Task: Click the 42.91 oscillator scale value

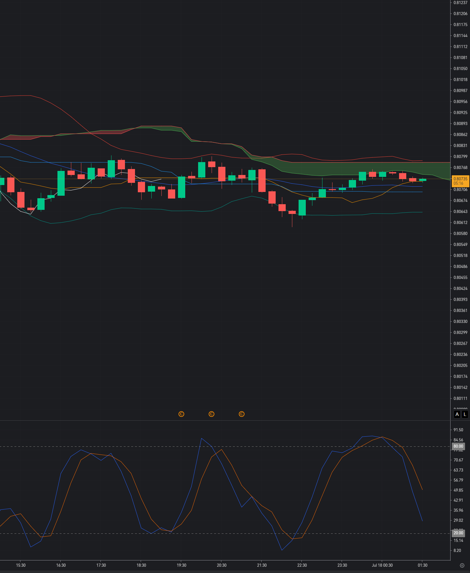Action: 458,500
